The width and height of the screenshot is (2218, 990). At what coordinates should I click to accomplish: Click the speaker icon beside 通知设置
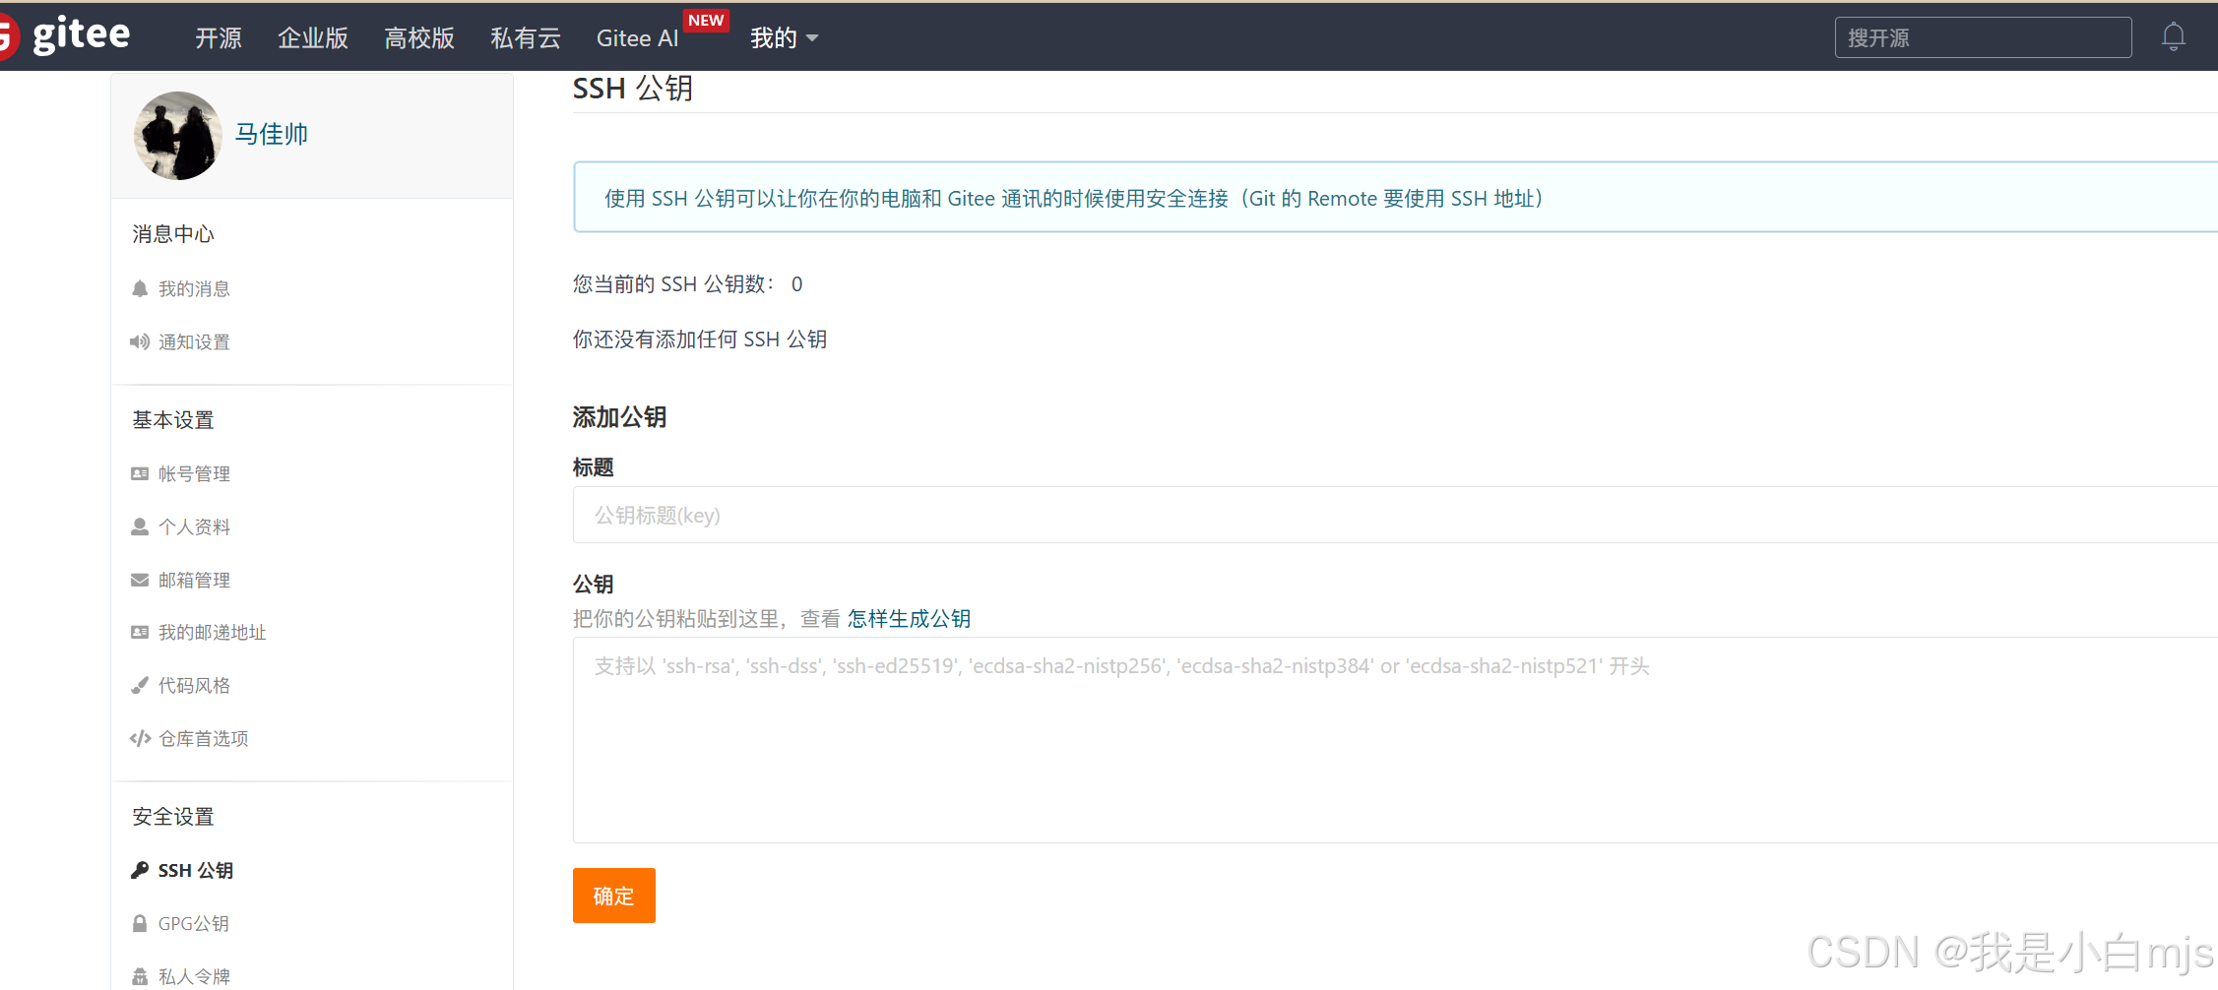pos(140,341)
